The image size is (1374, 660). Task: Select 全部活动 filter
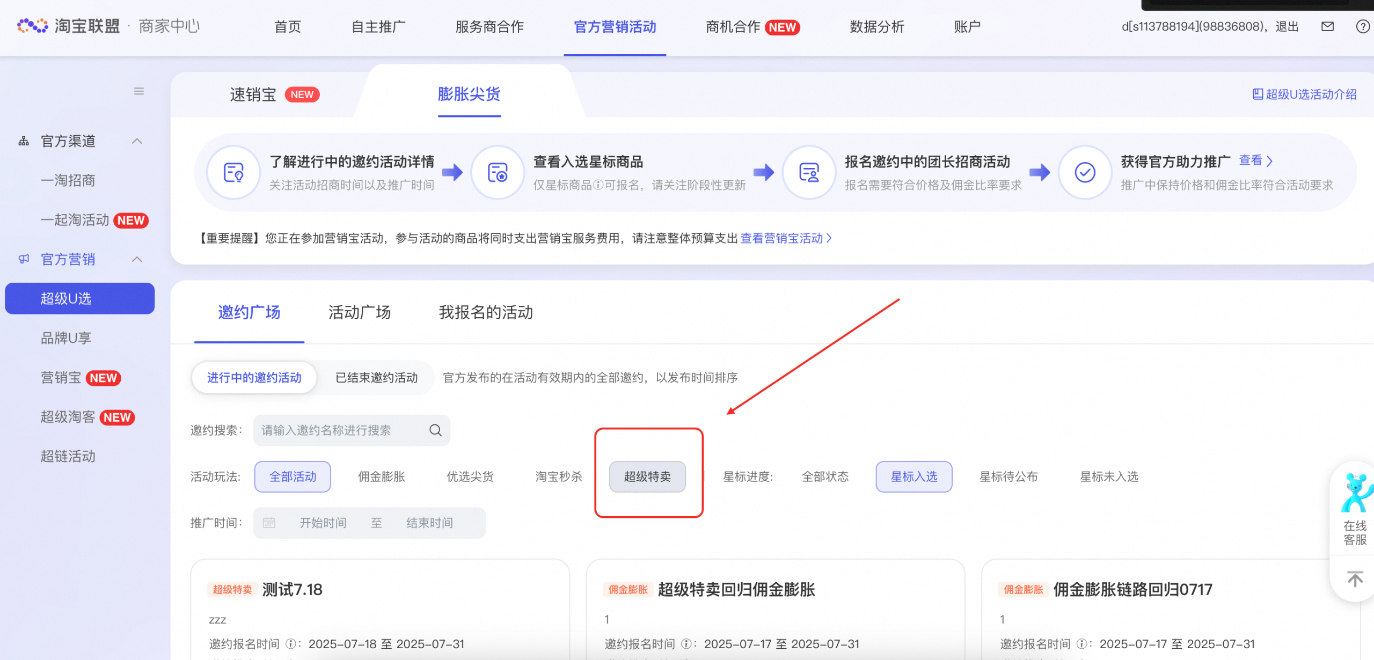[x=293, y=476]
